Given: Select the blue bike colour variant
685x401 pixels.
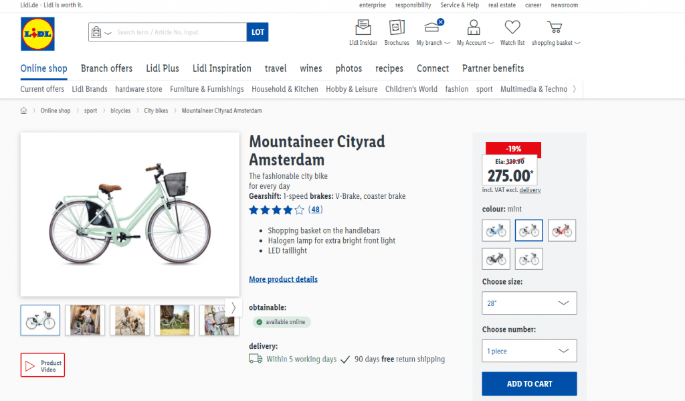Looking at the screenshot, I should click(x=496, y=230).
